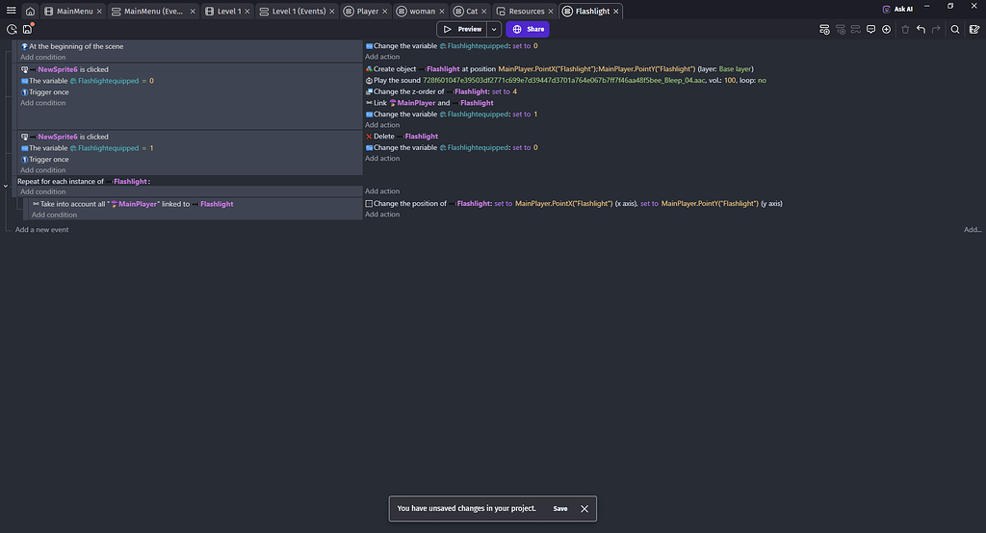Close the Resources tab

[x=551, y=12]
